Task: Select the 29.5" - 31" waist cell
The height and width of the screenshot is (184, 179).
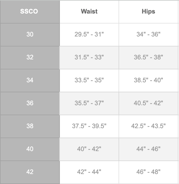Action: pos(89,34)
